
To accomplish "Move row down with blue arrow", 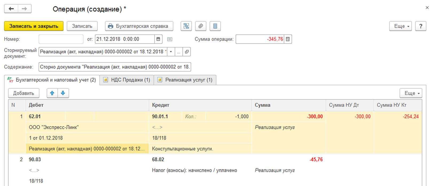I will tap(63, 93).
